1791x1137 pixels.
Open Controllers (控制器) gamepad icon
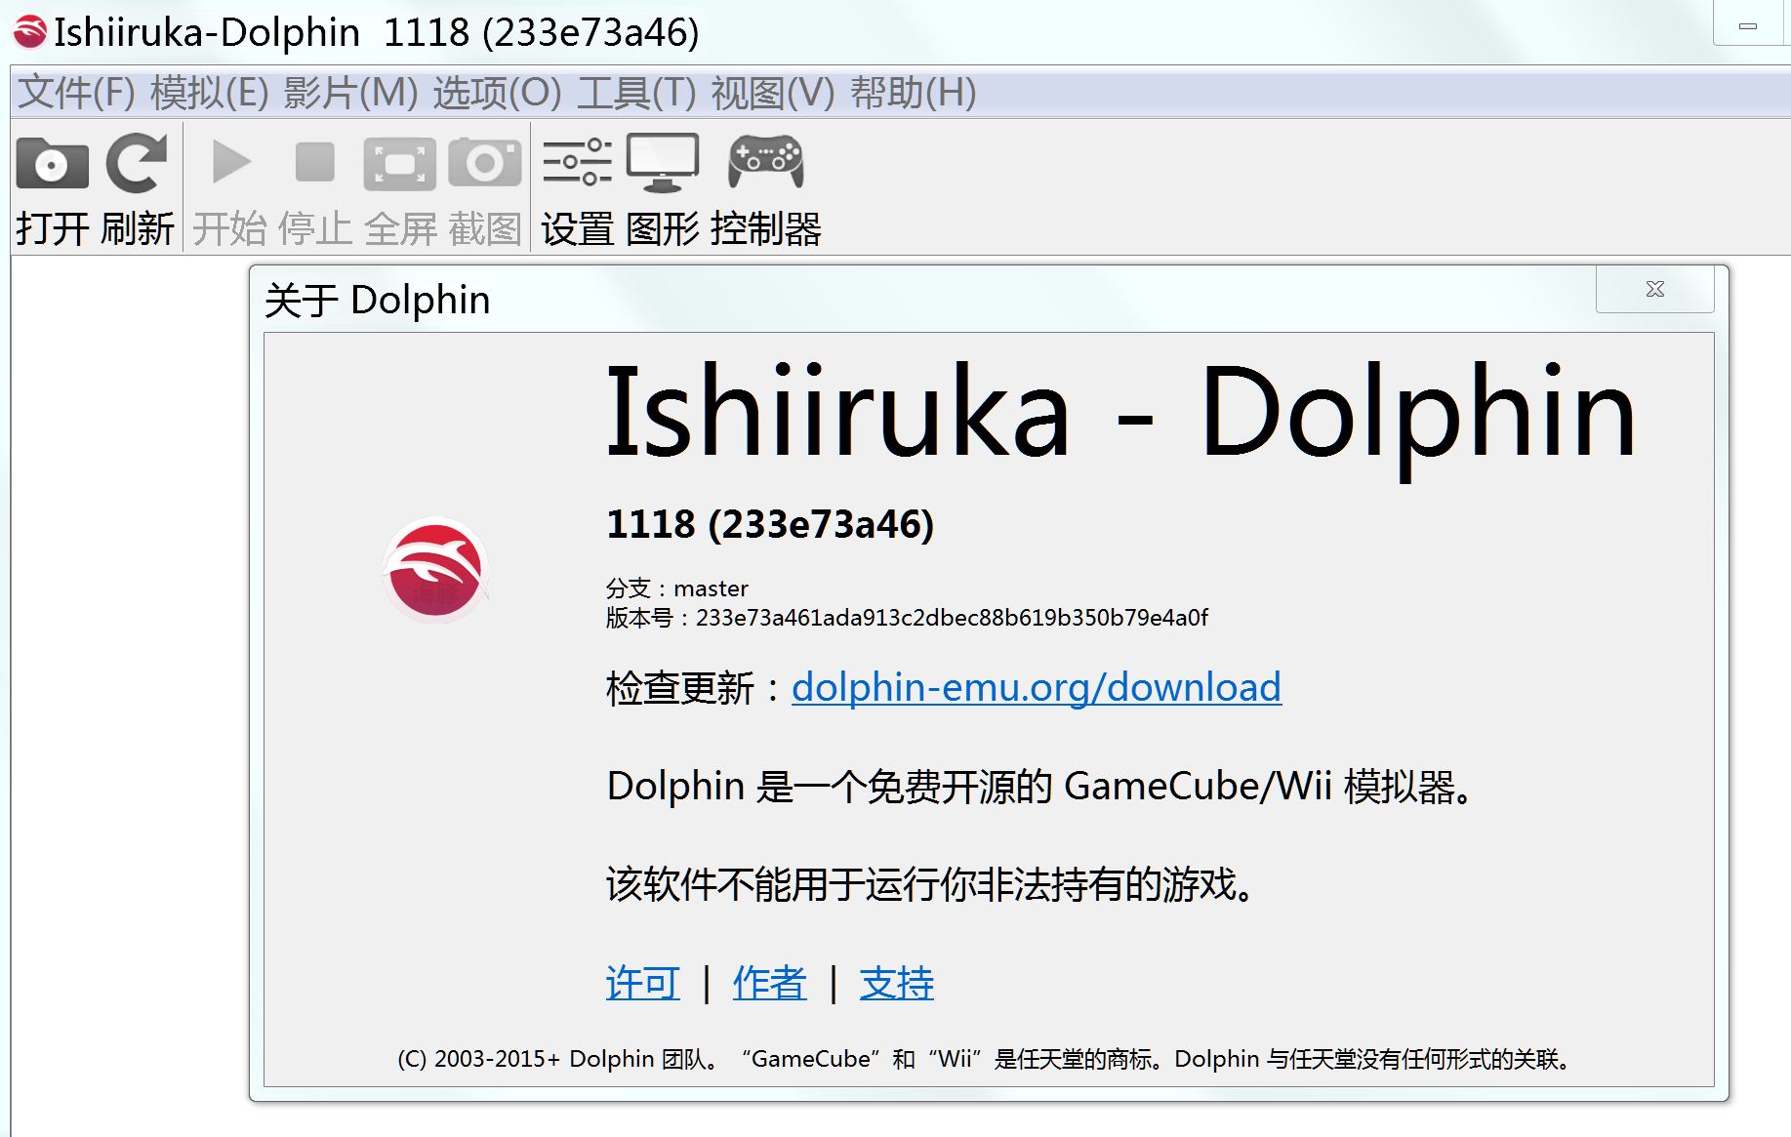766,160
